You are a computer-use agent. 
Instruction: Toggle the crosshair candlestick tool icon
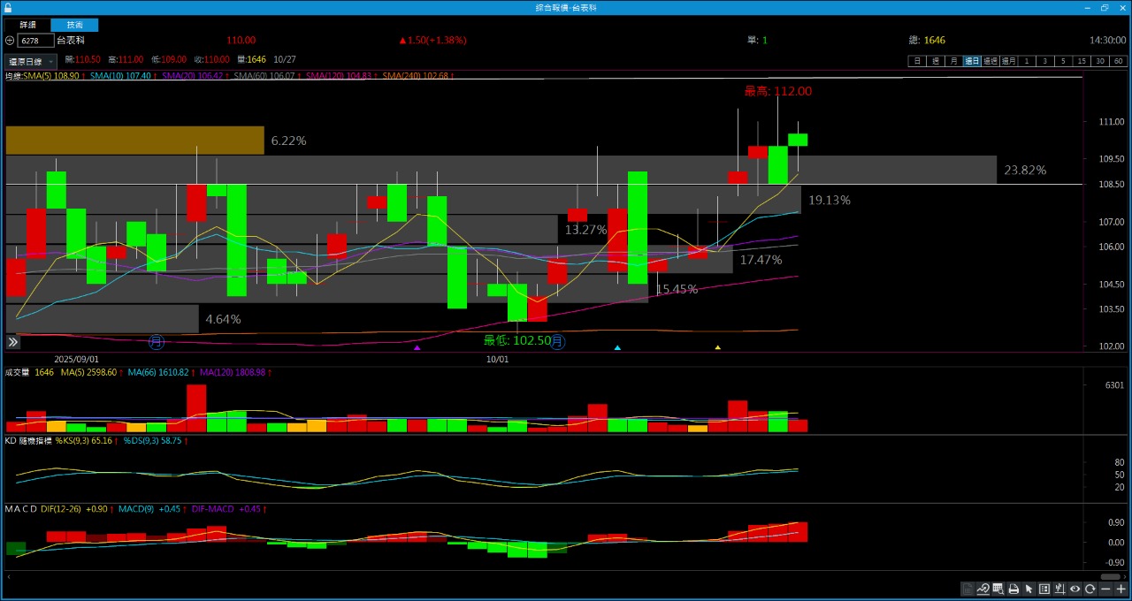coord(1059,589)
